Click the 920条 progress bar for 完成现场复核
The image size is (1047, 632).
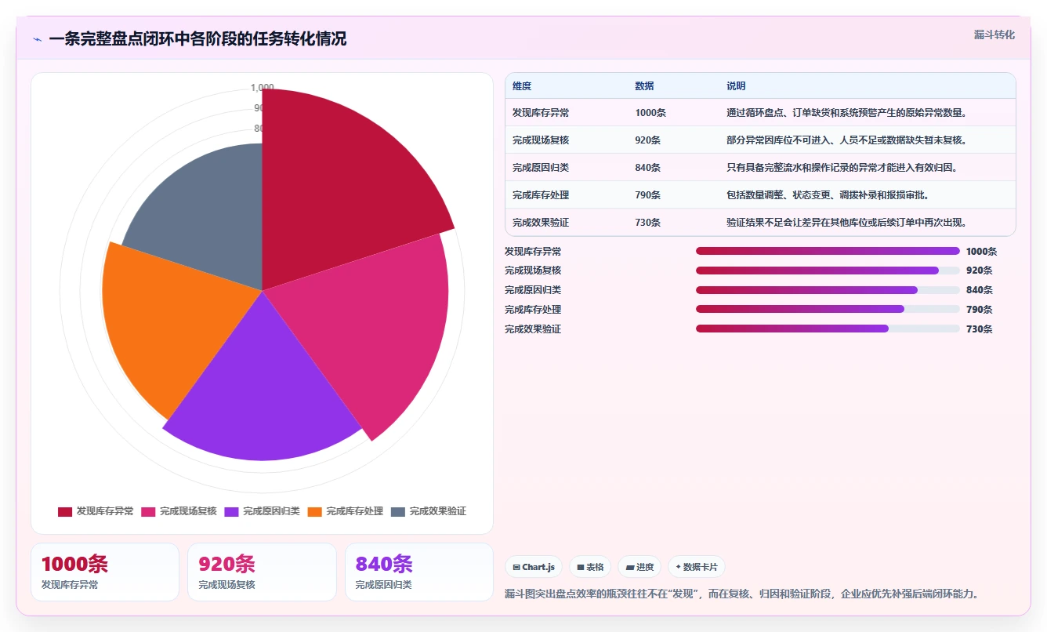(x=828, y=271)
